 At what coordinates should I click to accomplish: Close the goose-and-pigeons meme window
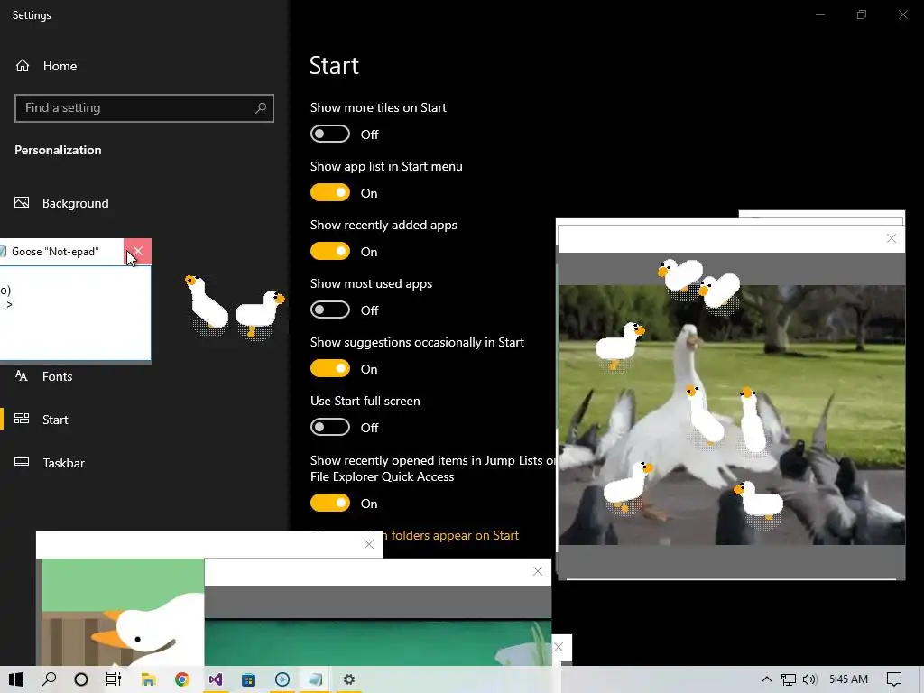click(891, 238)
